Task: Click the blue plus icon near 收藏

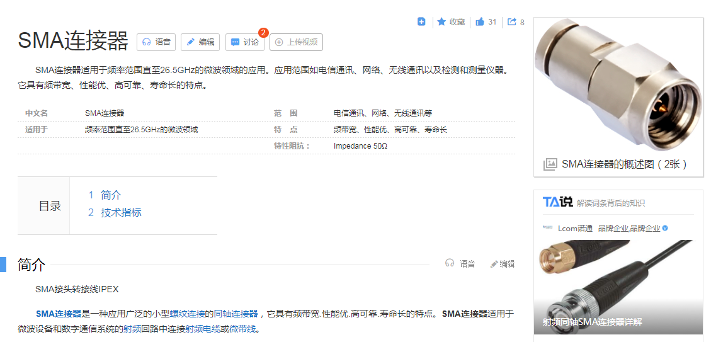Action: (421, 22)
